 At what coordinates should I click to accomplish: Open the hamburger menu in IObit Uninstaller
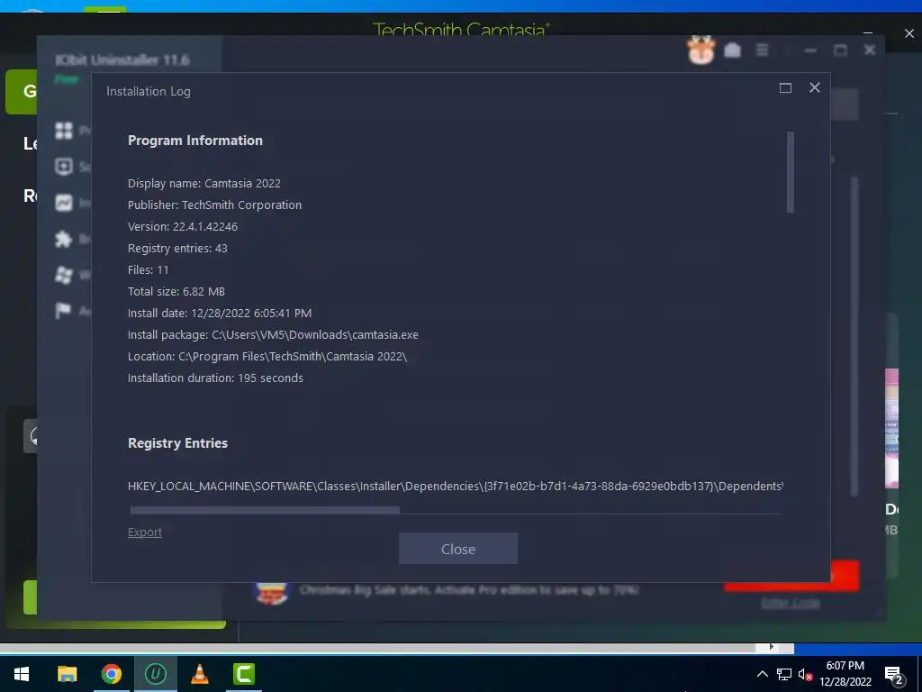click(x=762, y=50)
